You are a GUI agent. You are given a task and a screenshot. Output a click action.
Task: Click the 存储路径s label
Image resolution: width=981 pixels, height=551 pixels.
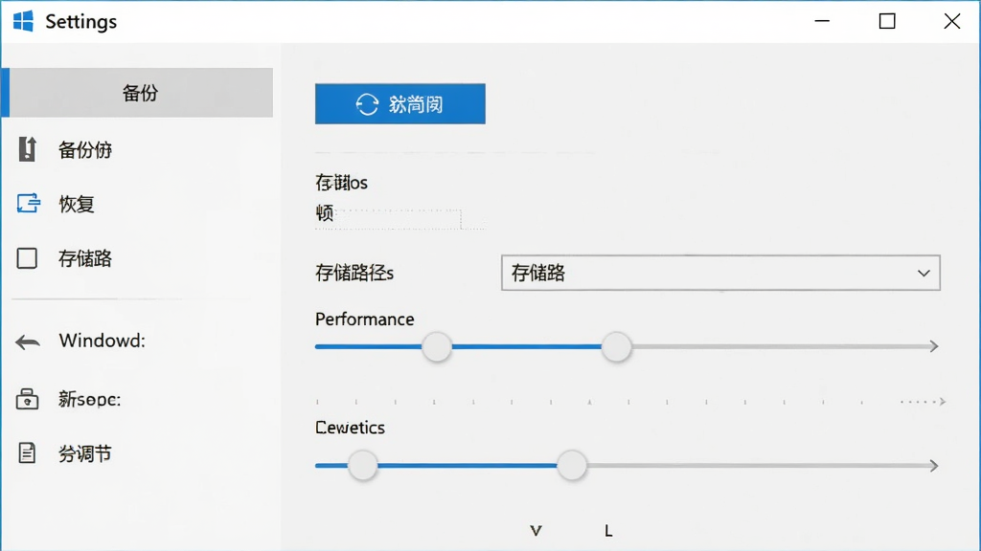point(354,273)
